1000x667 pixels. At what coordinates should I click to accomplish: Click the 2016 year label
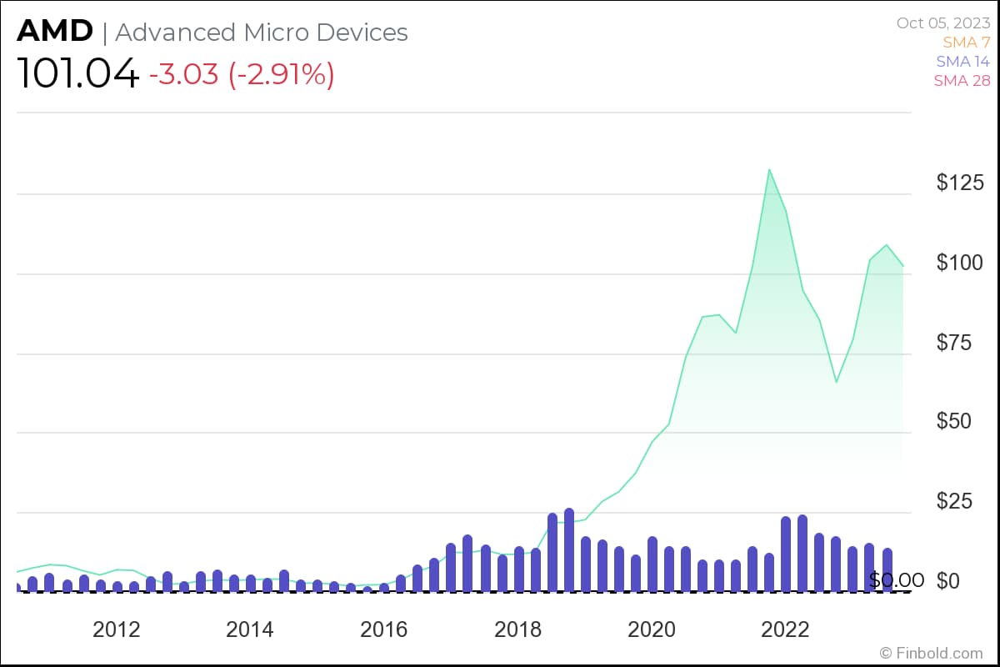coord(384,629)
